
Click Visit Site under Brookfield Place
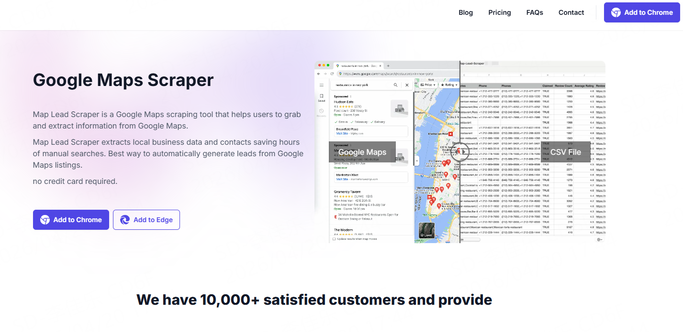343,133
